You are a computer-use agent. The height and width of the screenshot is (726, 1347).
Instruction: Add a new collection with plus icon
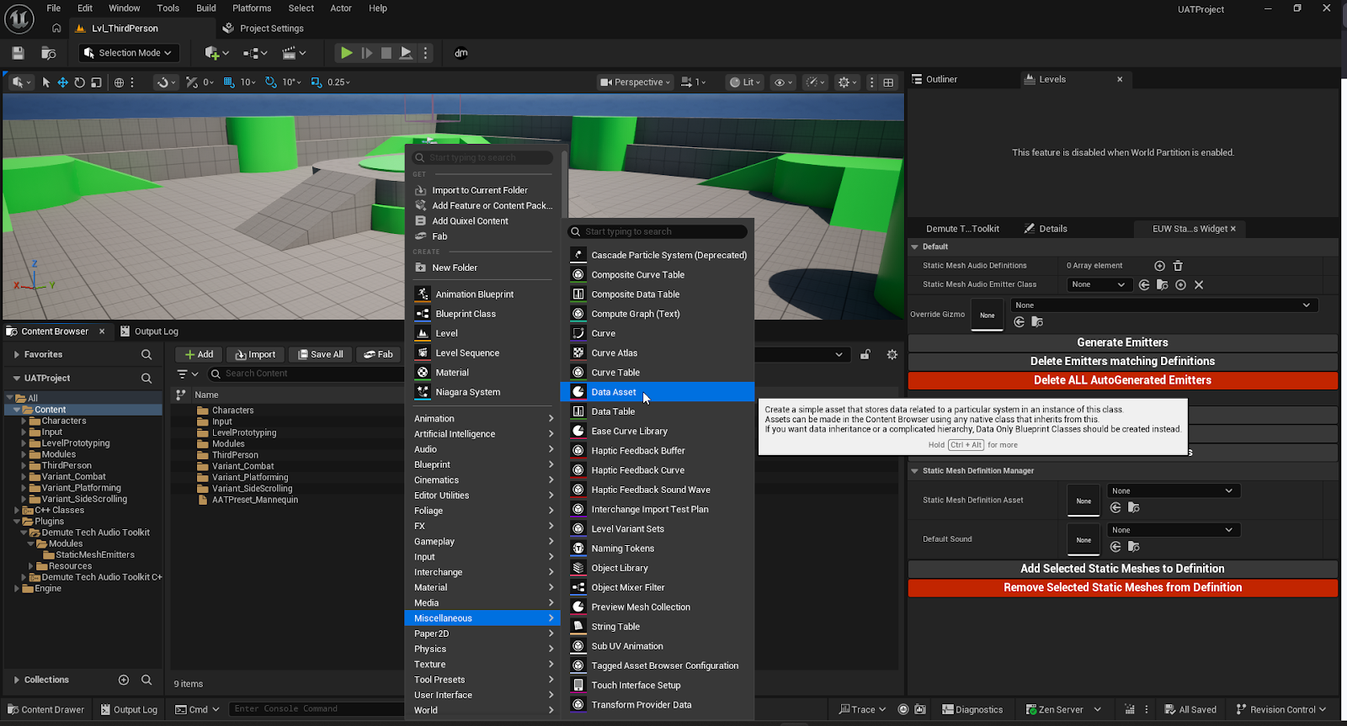[x=124, y=680]
